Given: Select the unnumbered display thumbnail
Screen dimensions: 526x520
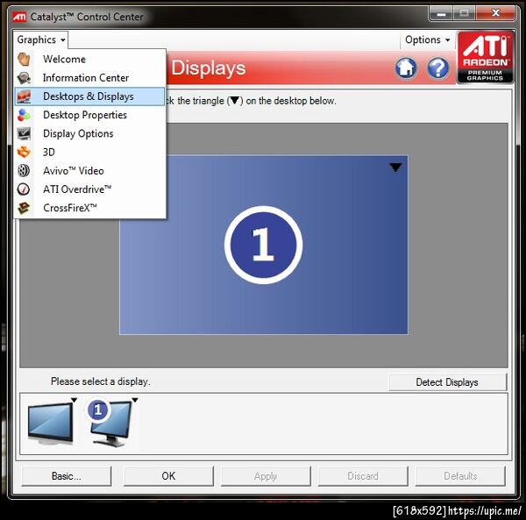Looking at the screenshot, I should (51, 424).
